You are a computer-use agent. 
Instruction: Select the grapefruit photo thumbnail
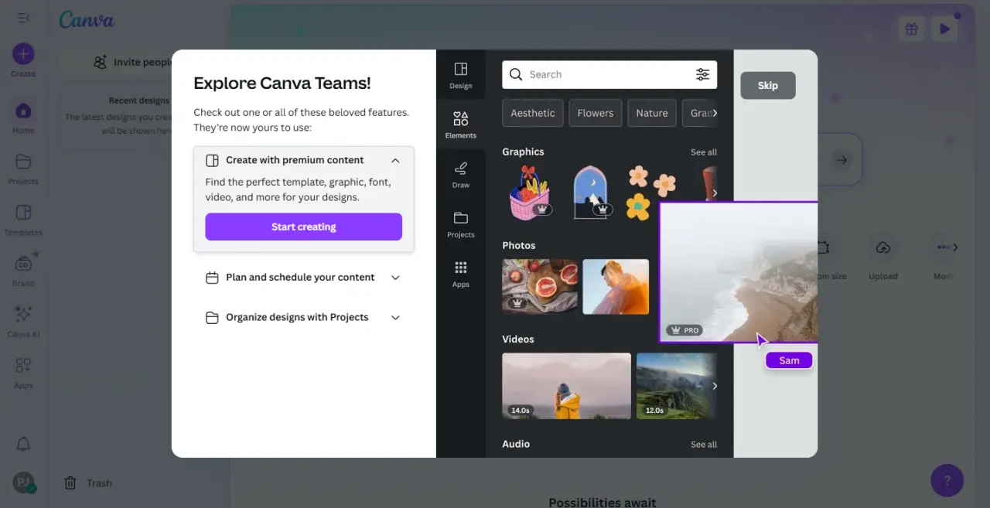(540, 287)
